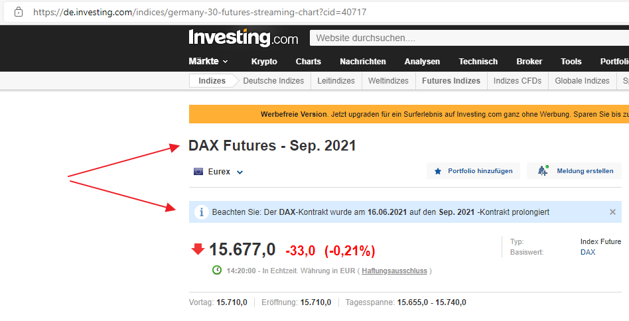The height and width of the screenshot is (321, 629).
Task: Open the Haftungsausschluss link
Action: coord(394,271)
